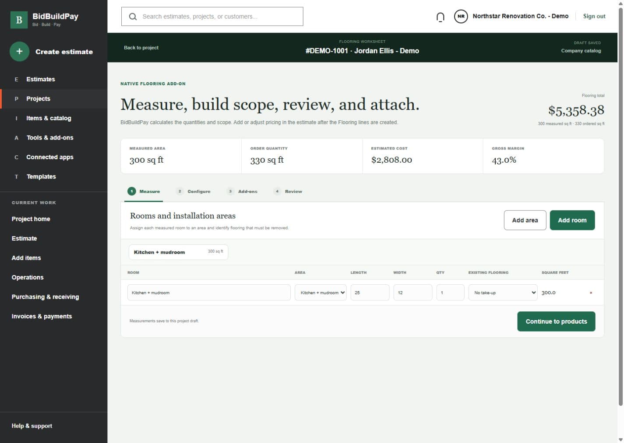Remove the Kitchen + mudroom room row
624x443 pixels.
pos(591,293)
